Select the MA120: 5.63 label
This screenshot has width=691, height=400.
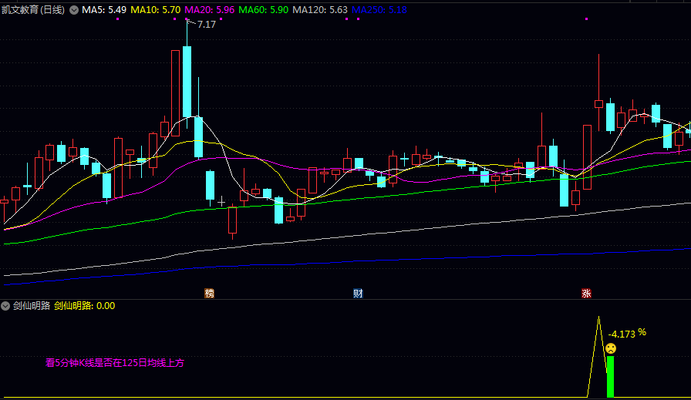tap(320, 10)
